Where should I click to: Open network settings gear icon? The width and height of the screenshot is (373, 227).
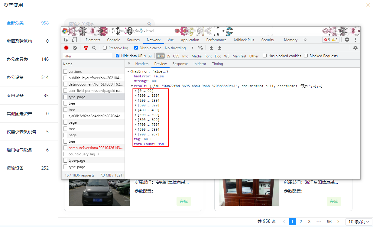[x=355, y=48]
